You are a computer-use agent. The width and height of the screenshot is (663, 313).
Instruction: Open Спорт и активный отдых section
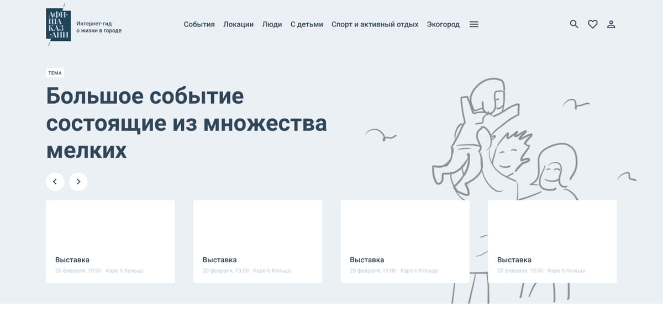point(375,24)
